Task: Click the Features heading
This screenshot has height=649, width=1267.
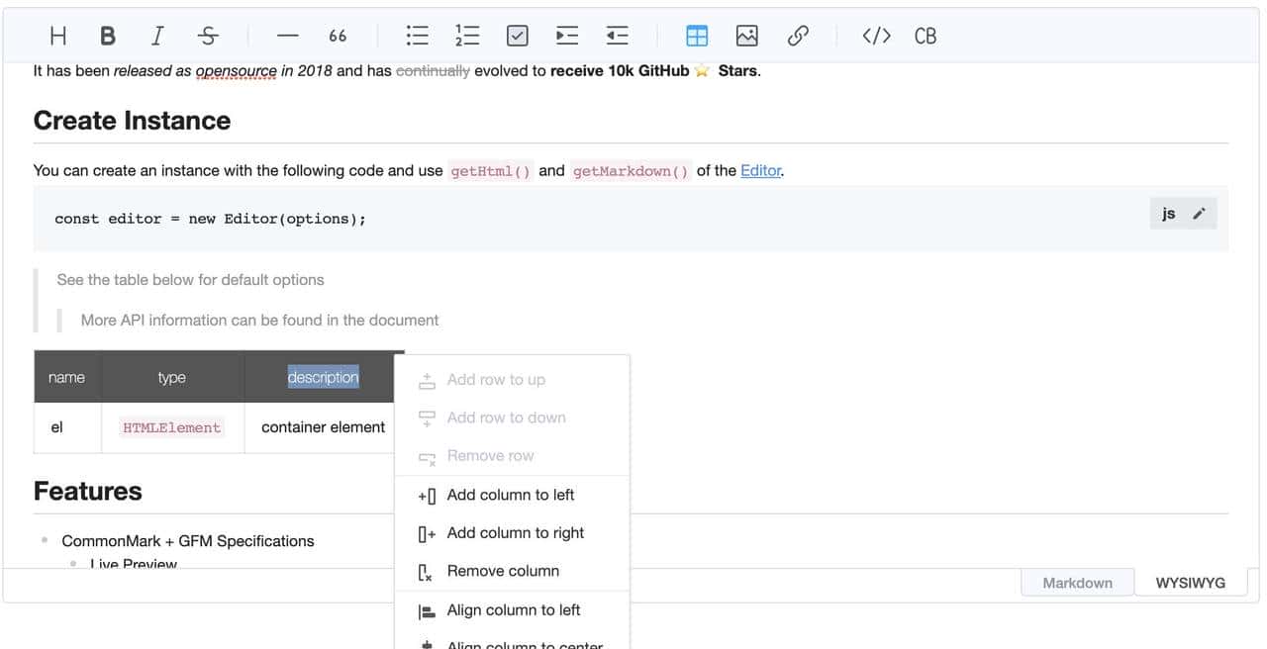Action: point(87,492)
